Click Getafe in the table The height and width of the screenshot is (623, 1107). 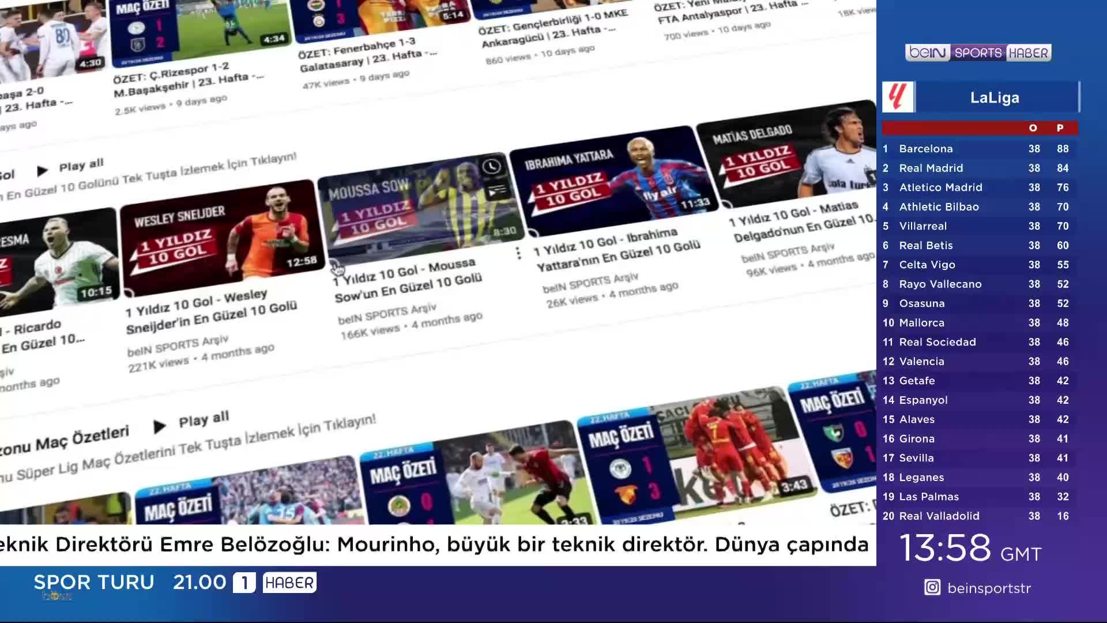[980, 381]
